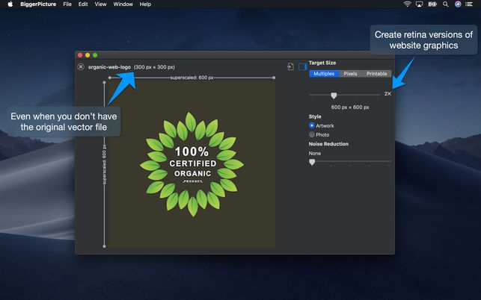Select the Artwork style option

coord(312,125)
